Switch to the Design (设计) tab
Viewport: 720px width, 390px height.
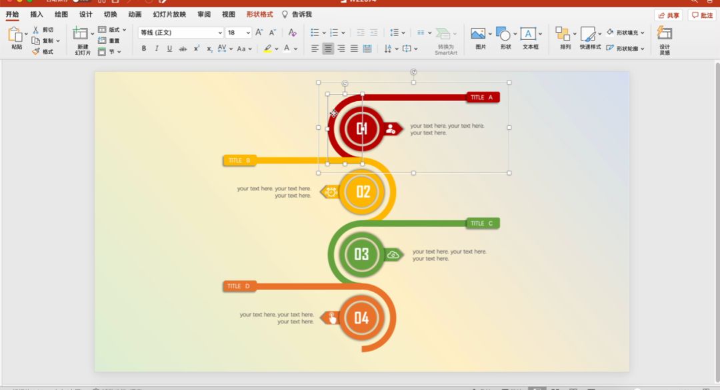point(86,14)
